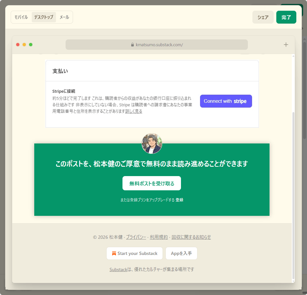
Task: Click the 支払い section heading
Action: (60, 71)
